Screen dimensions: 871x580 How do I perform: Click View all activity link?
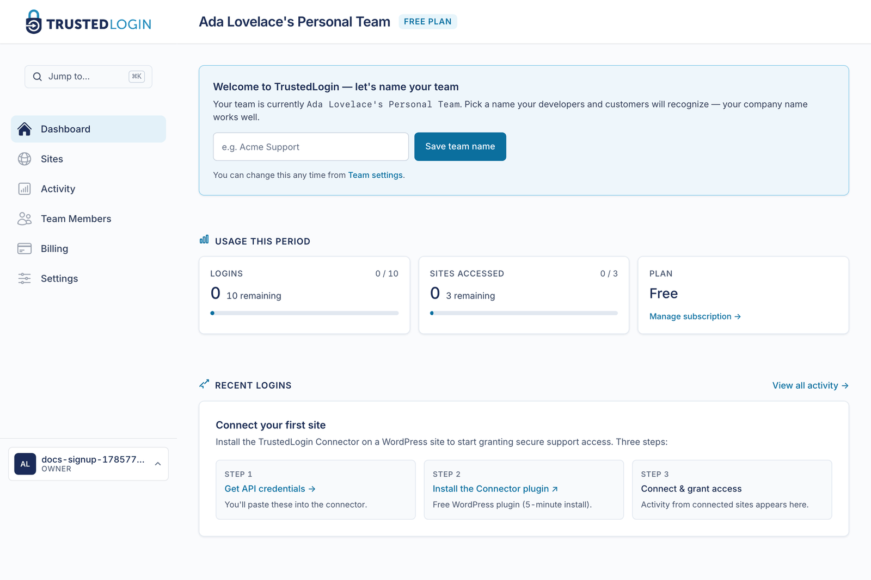click(x=810, y=385)
